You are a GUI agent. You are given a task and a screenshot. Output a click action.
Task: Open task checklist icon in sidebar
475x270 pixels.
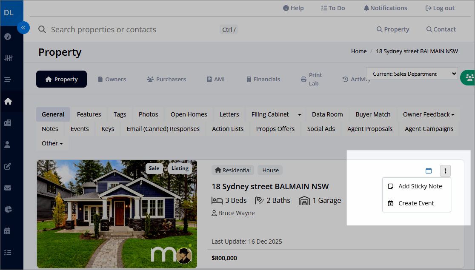coord(8,253)
